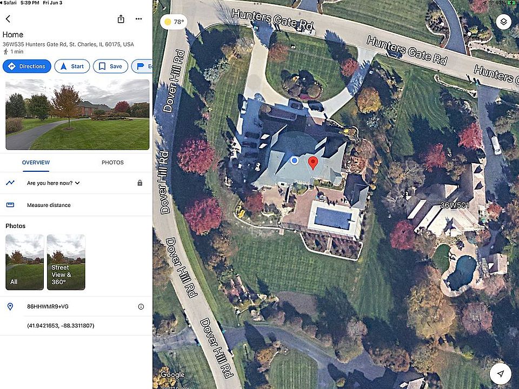Click the Directions button
Viewport: 519px width, 389px height.
click(27, 66)
